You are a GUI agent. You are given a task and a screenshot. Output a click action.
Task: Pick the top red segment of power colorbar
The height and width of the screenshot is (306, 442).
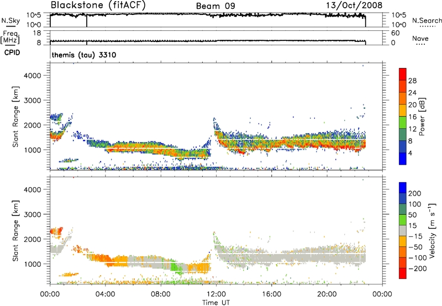click(x=403, y=75)
